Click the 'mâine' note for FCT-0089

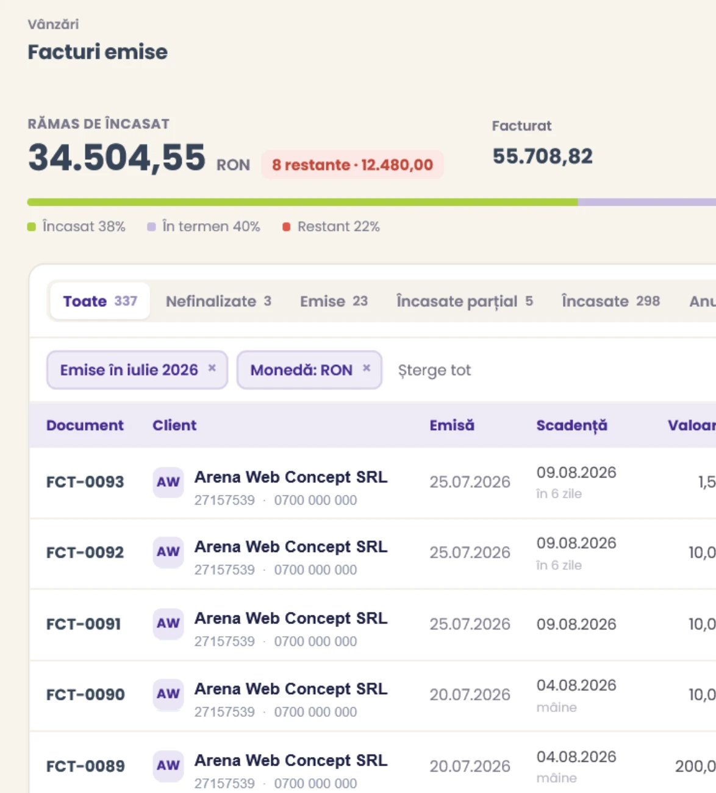[x=556, y=778]
